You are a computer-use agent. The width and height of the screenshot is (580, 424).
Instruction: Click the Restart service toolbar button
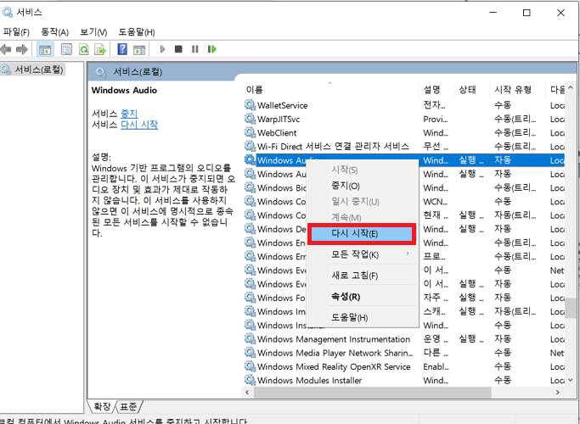pos(212,49)
